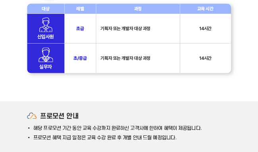Click the second bullet about 혜택 지급 일정

click(x=105, y=138)
